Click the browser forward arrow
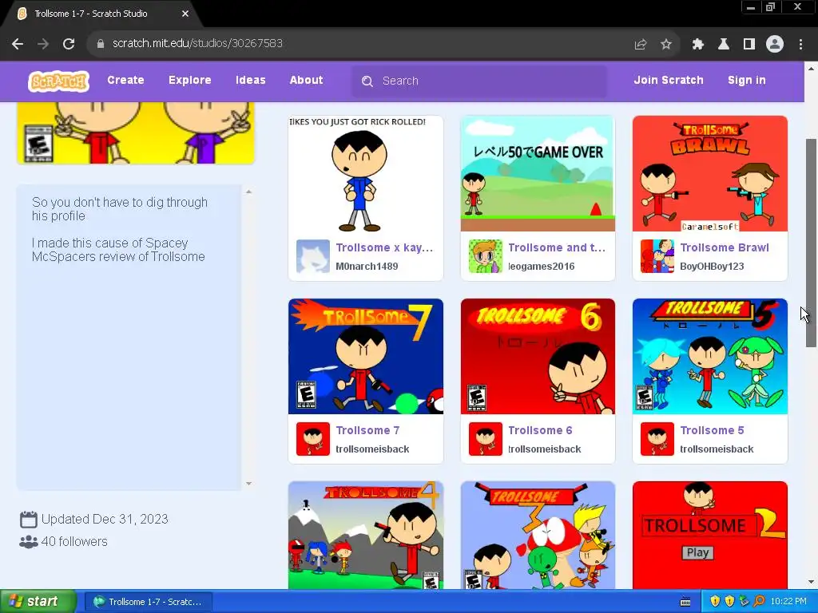 [43, 44]
